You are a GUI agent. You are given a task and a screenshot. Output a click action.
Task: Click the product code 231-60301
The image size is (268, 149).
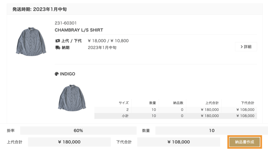tap(65, 23)
